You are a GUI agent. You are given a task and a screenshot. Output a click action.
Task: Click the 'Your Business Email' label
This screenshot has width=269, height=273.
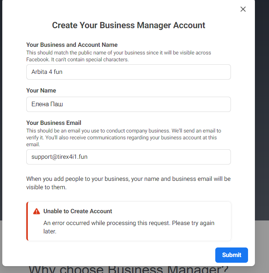point(54,123)
